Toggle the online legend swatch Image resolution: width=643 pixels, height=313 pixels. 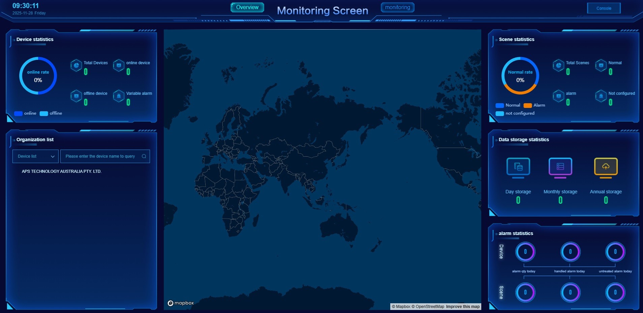click(18, 114)
